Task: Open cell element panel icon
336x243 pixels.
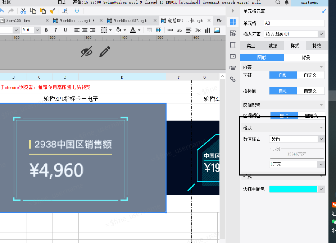Action: 233,22
